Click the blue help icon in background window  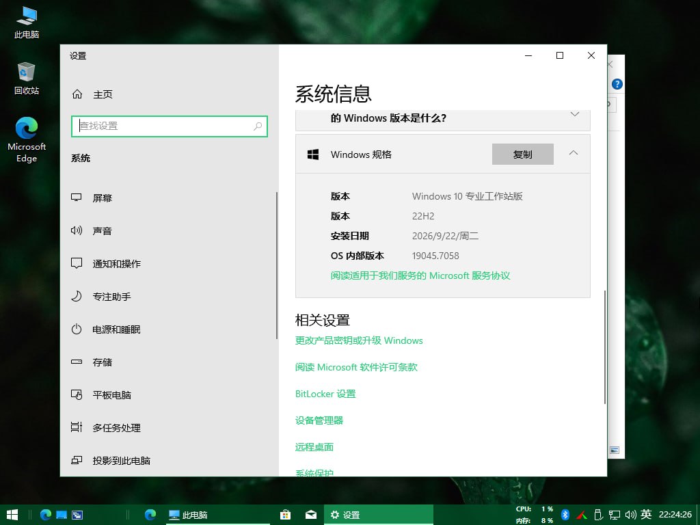(617, 84)
